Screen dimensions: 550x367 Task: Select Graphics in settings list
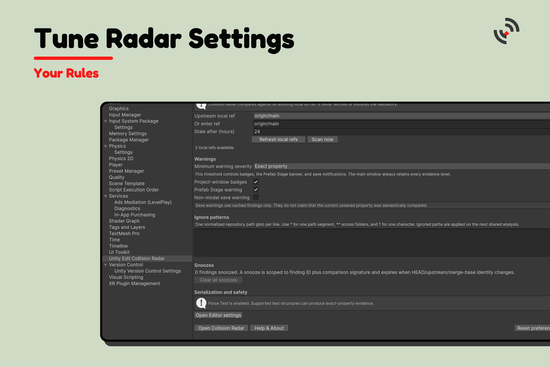coord(119,109)
